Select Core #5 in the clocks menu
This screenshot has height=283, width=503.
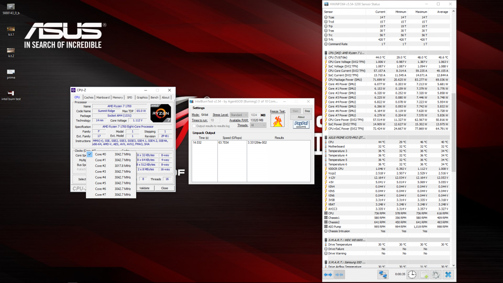pyautogui.click(x=111, y=183)
